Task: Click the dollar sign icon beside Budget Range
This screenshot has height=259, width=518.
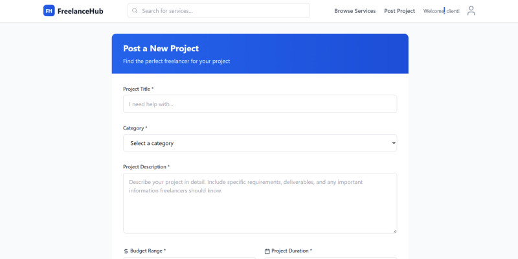Action: click(x=126, y=251)
